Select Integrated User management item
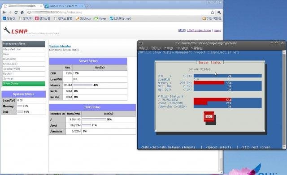Image resolution: width=287 pixels, height=175 pixels. point(24,49)
